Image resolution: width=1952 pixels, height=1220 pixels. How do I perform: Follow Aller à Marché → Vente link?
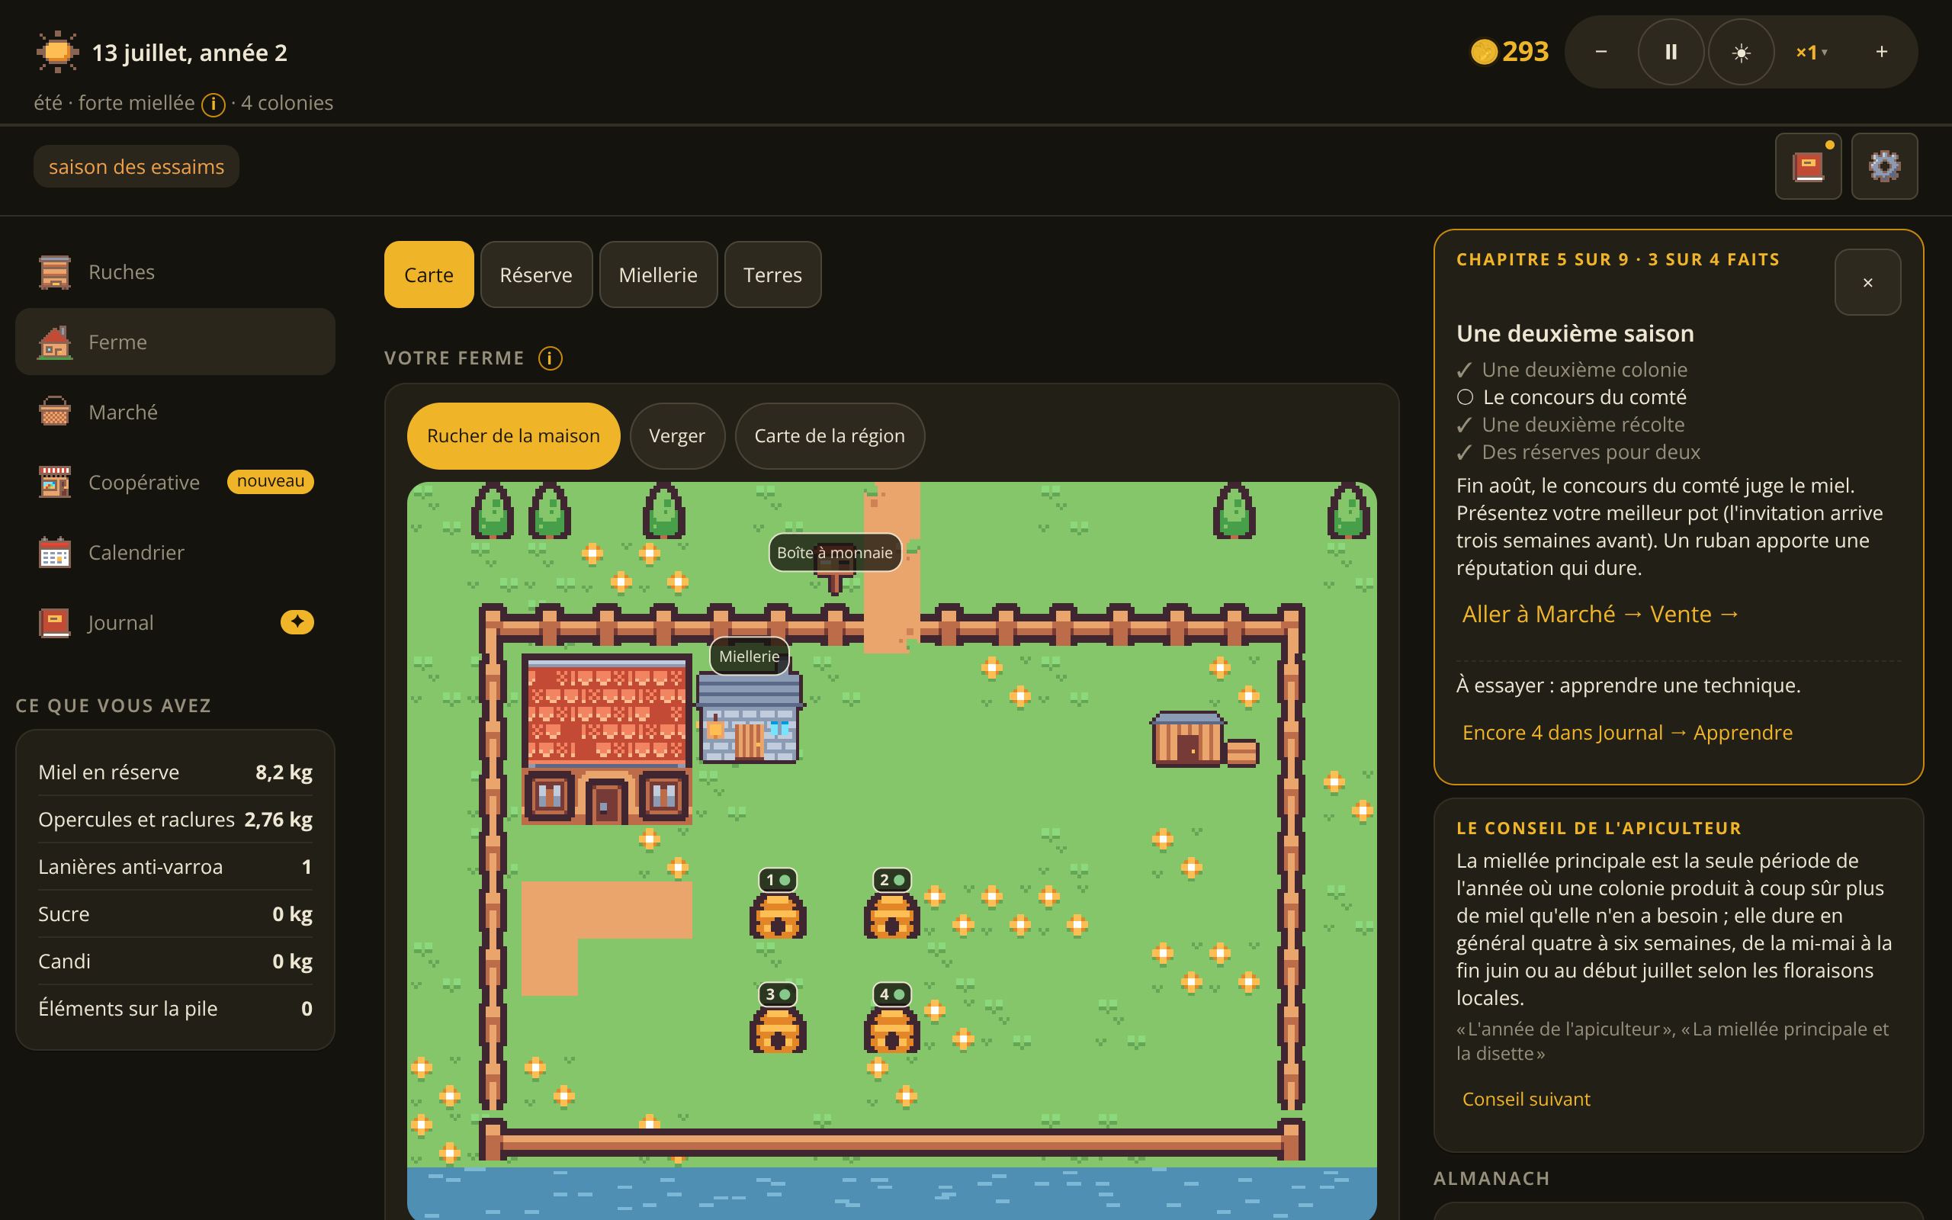(1600, 614)
